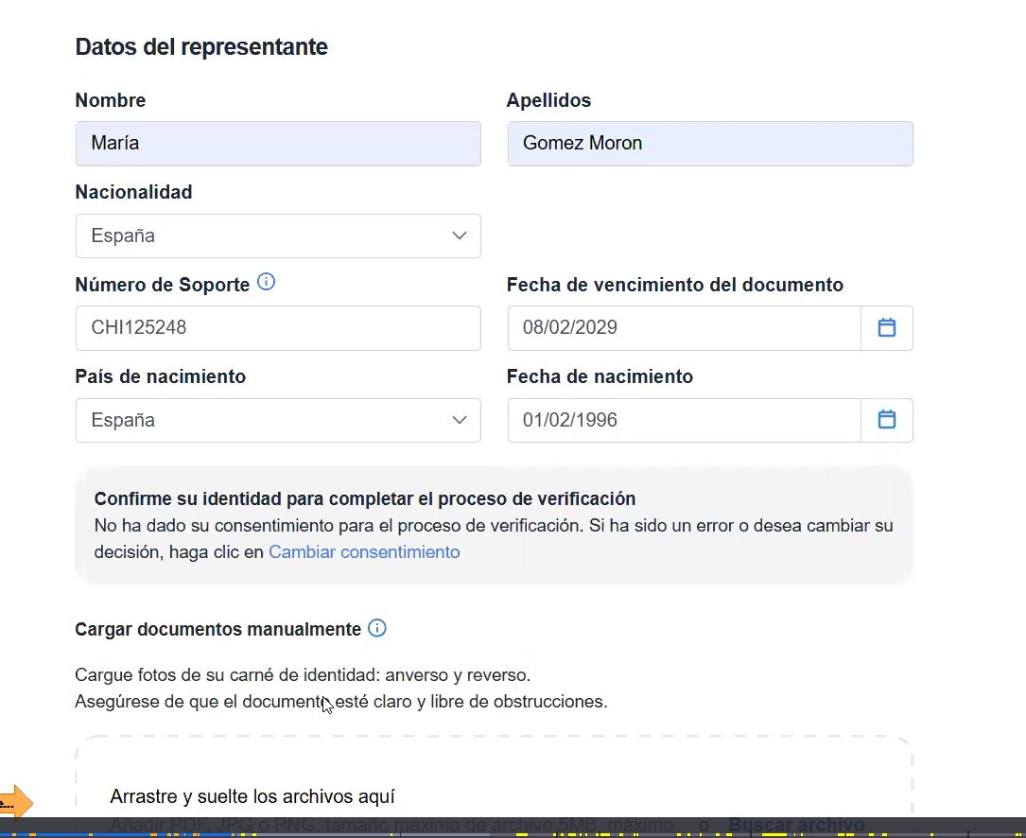This screenshot has width=1026, height=838.
Task: Click the info icon beside Número de Soporte
Action: coord(267,282)
